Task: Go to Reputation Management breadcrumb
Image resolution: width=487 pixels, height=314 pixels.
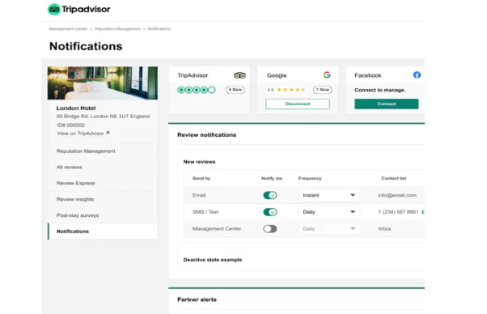Action: coord(117,29)
